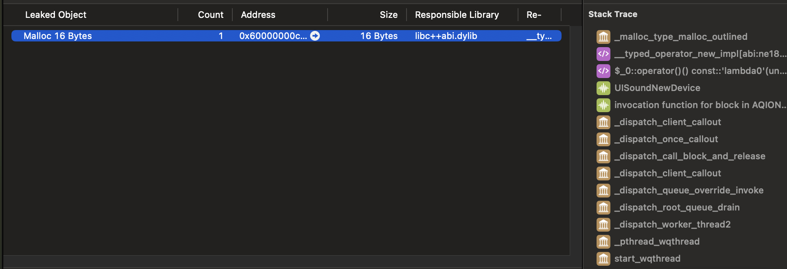Click the __typed_operator_new_impl code icon
The height and width of the screenshot is (269, 787).
coord(603,54)
